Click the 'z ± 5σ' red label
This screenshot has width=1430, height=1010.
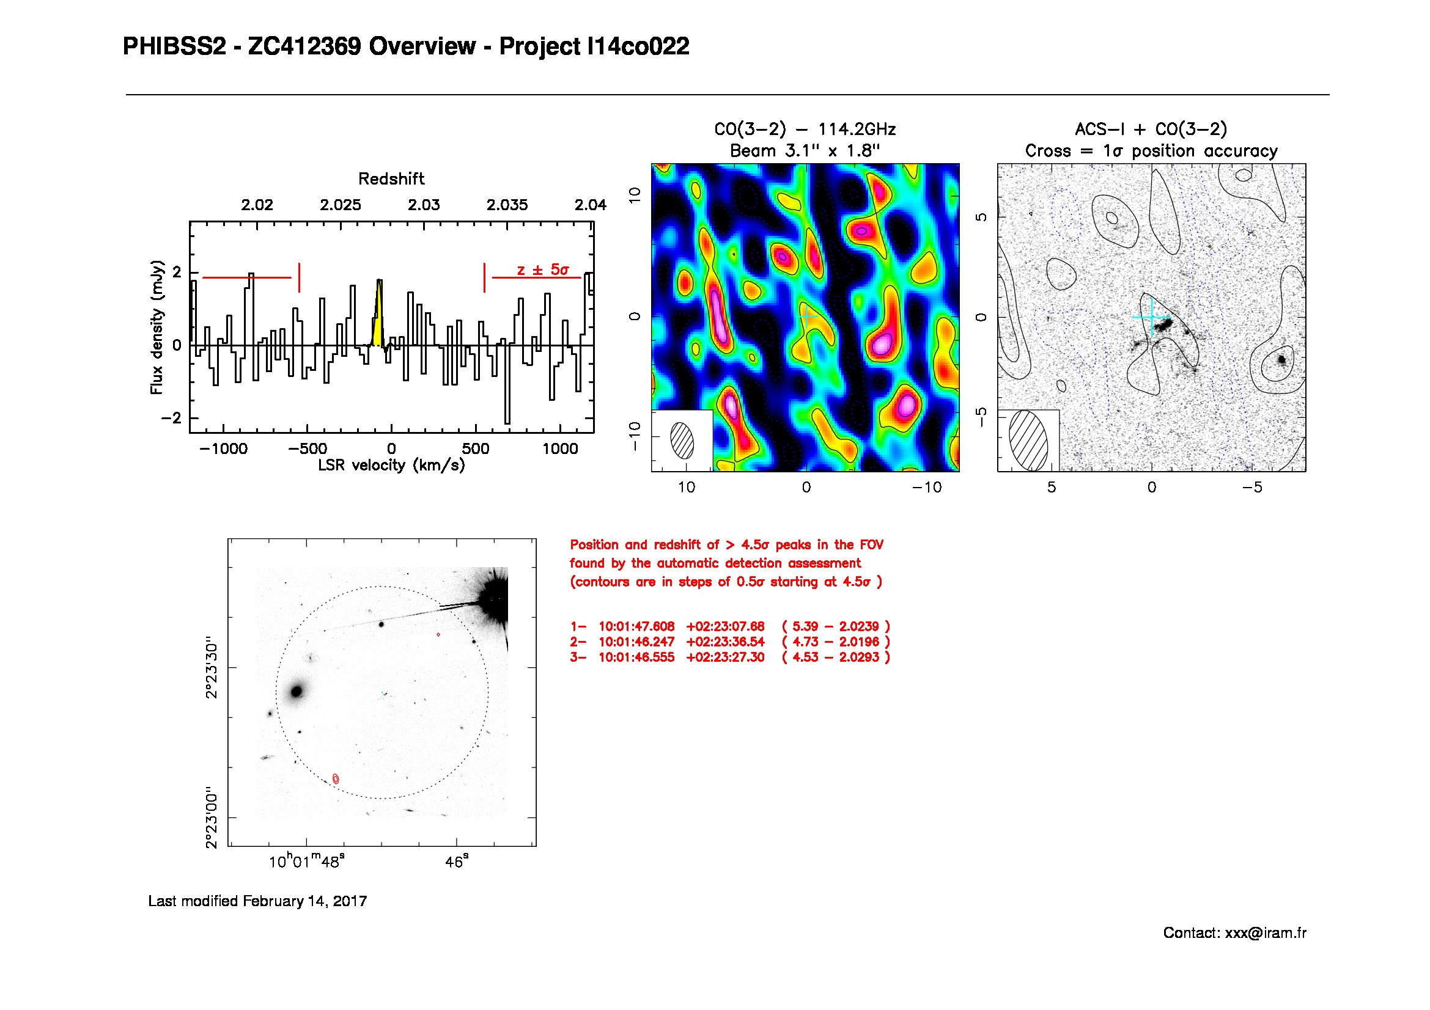tap(542, 269)
